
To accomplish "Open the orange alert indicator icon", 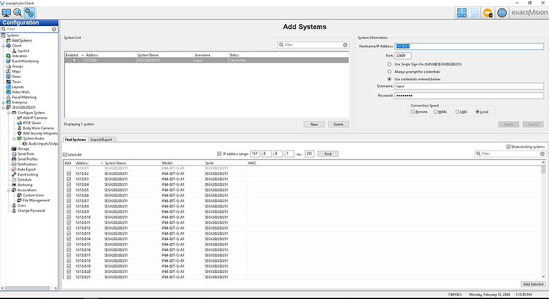I will 487,13.
